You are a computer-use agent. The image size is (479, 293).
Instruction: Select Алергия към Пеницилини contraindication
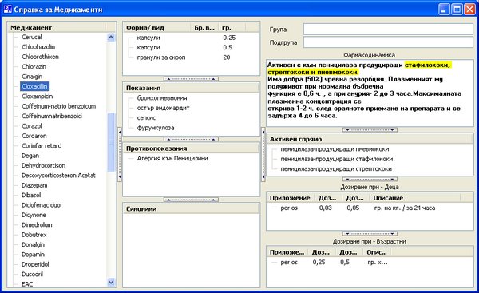pos(172,158)
